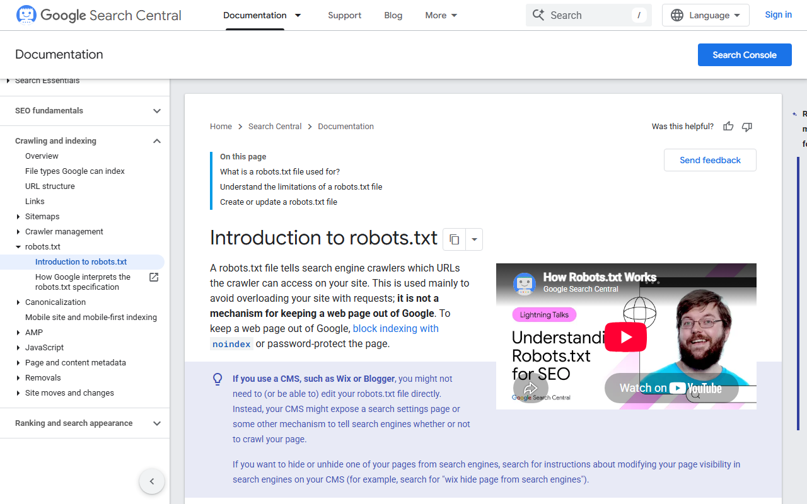This screenshot has height=504, width=807.
Task: Jump to What is a robots.txt file used for
Action: [x=280, y=172]
